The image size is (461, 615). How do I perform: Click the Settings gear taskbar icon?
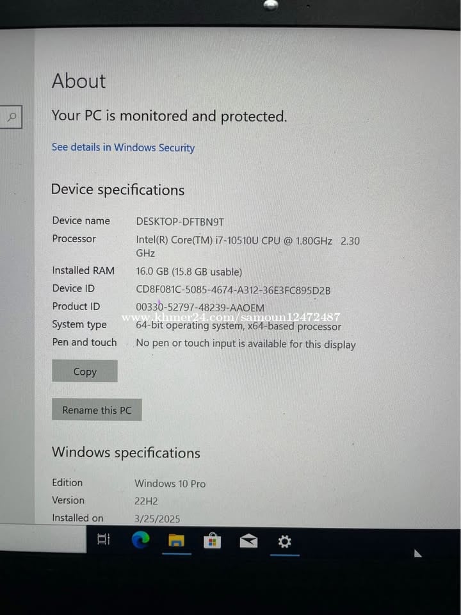pos(284,542)
